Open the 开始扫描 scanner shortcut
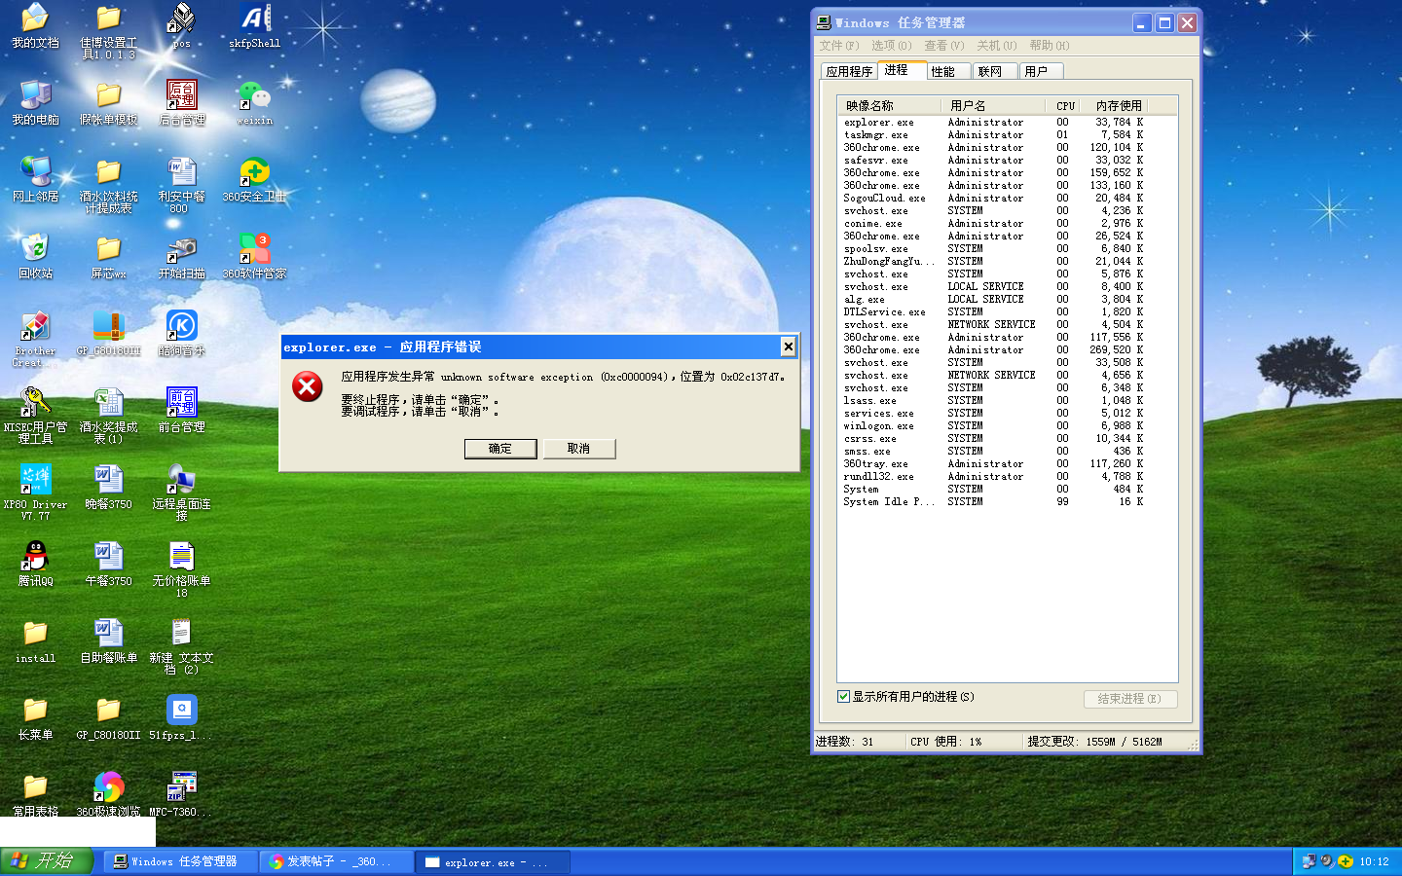 (182, 257)
